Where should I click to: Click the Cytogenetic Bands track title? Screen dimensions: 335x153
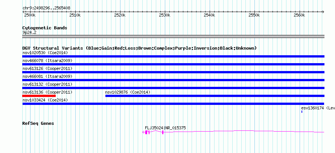45,28
